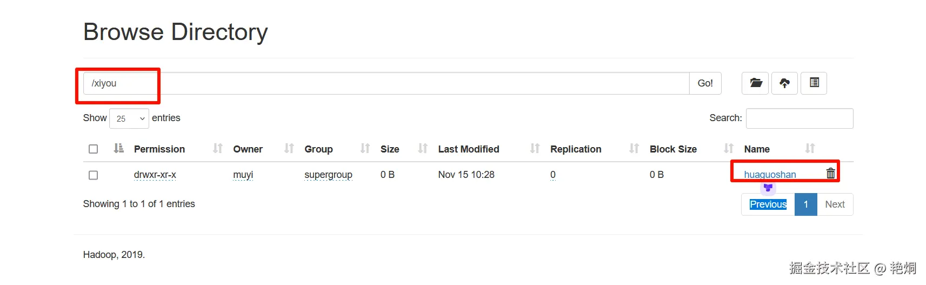Sort by Block Size column sort icon

729,149
